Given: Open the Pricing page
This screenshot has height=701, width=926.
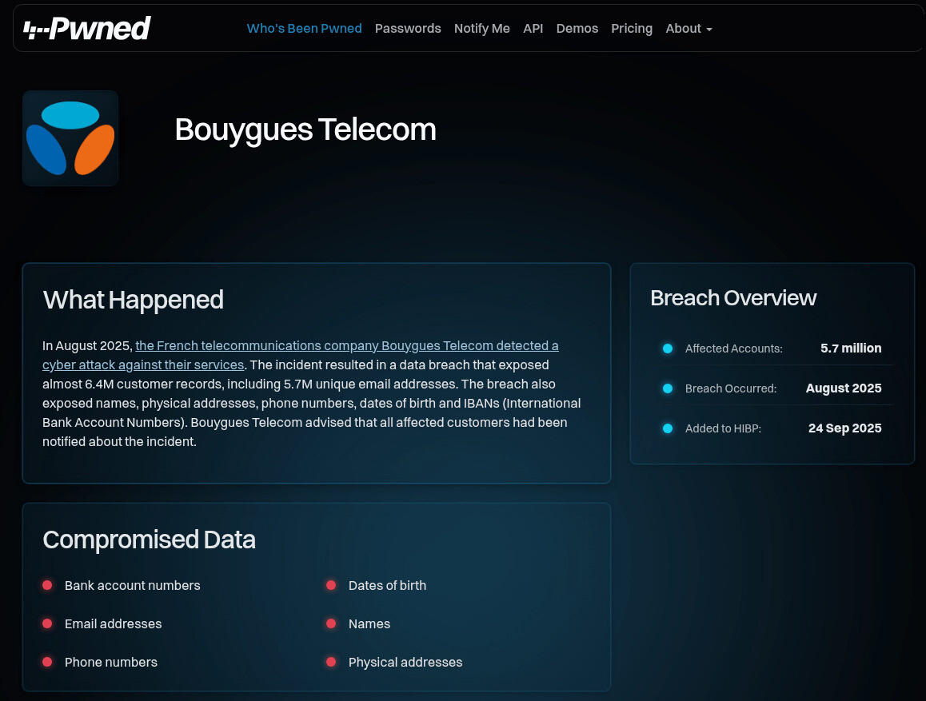Looking at the screenshot, I should point(632,29).
